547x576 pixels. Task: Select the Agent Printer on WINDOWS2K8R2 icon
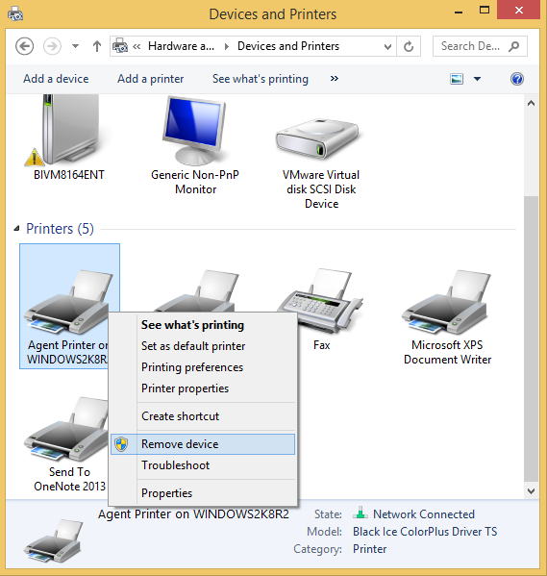point(69,306)
